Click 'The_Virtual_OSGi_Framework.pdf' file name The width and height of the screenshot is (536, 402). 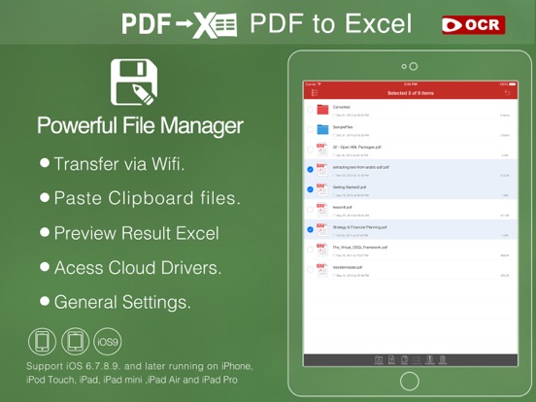click(360, 247)
